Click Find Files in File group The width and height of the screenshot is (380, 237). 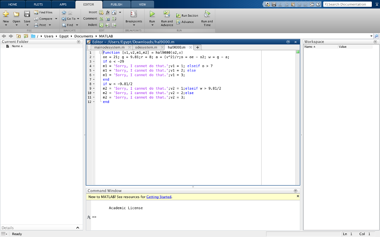[x=43, y=12]
